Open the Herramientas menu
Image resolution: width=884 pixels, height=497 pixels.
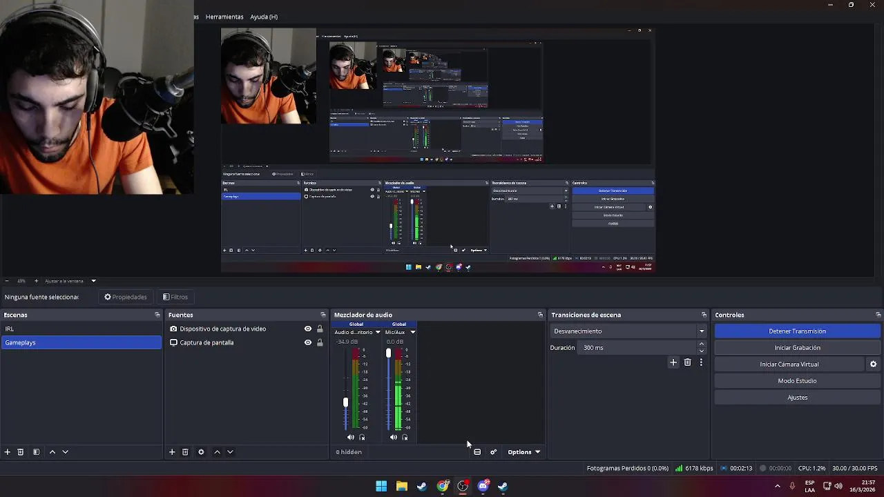tap(224, 17)
